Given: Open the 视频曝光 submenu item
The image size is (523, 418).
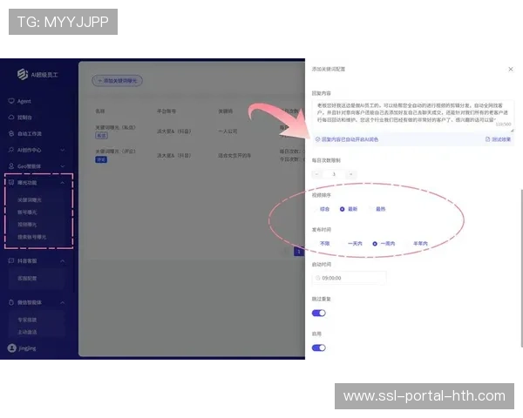Looking at the screenshot, I should tap(27, 225).
